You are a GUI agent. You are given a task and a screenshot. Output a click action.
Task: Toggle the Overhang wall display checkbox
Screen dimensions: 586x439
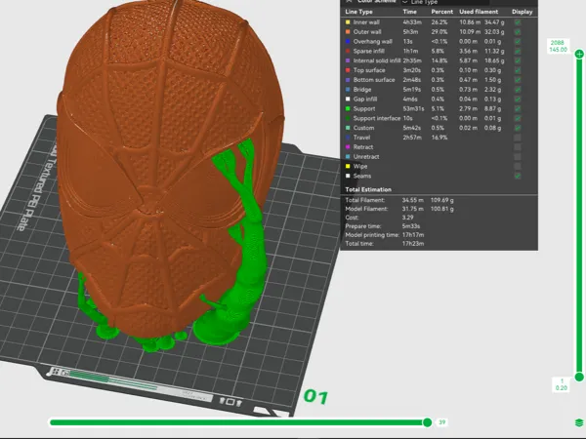click(x=518, y=41)
